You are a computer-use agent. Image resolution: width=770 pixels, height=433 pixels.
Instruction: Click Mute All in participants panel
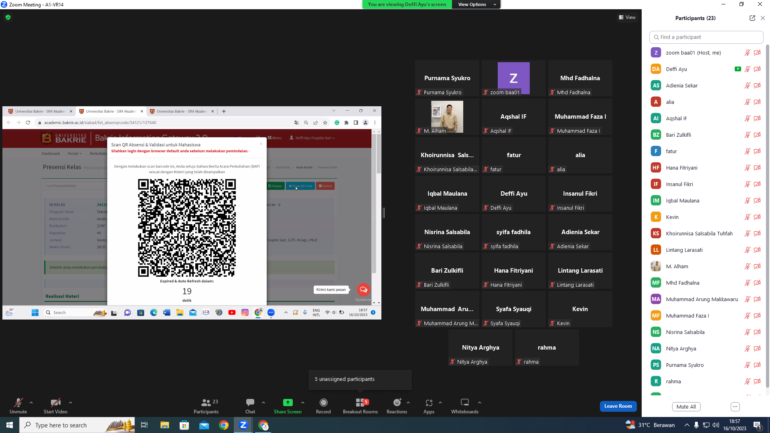coord(686,407)
